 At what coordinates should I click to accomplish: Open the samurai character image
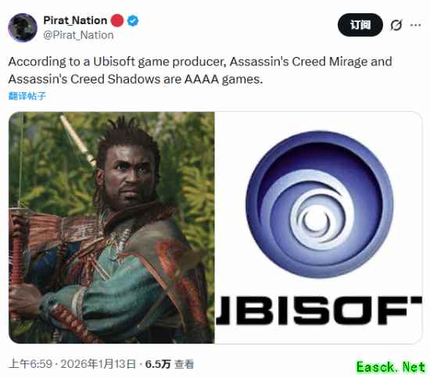tap(112, 227)
